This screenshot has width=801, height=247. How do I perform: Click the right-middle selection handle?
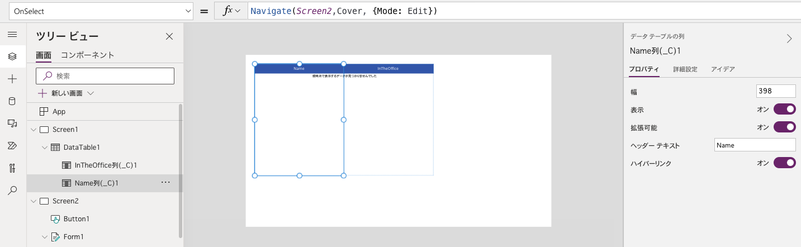click(344, 120)
